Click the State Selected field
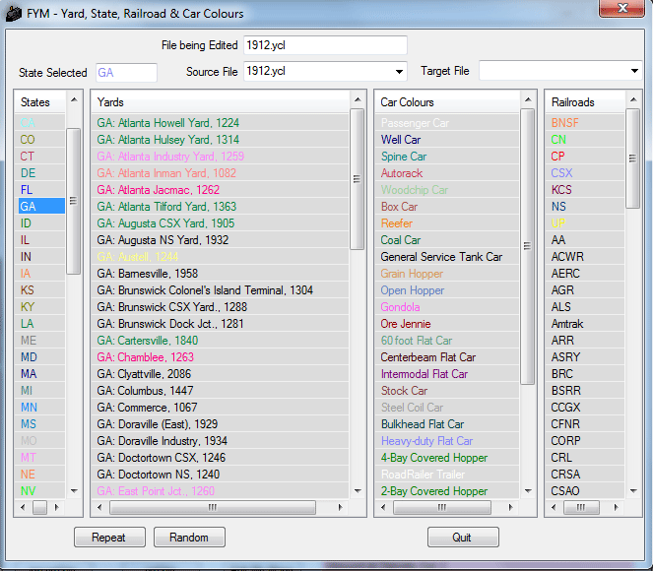 coord(126,73)
